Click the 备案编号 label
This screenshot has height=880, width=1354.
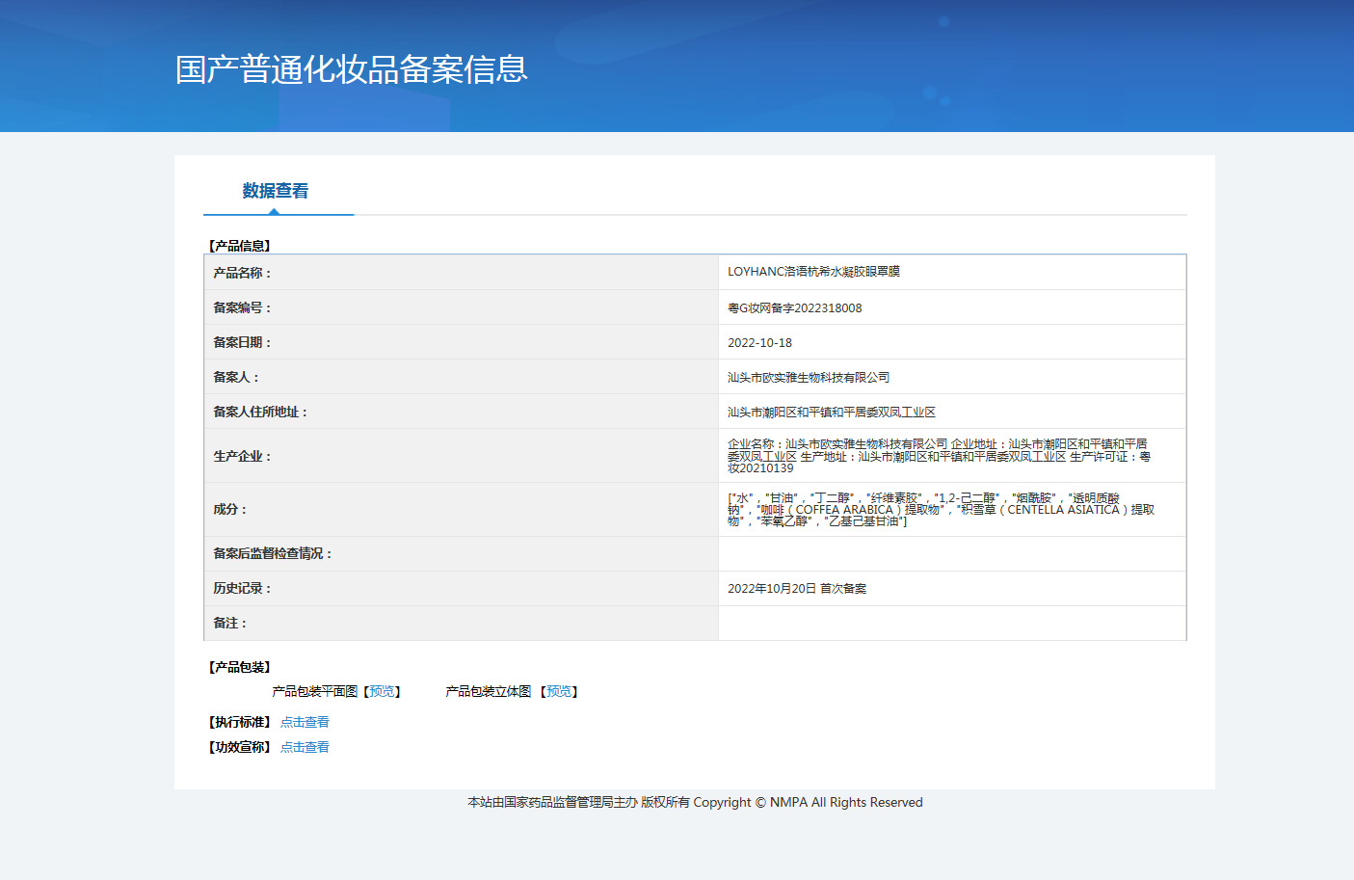pos(242,307)
